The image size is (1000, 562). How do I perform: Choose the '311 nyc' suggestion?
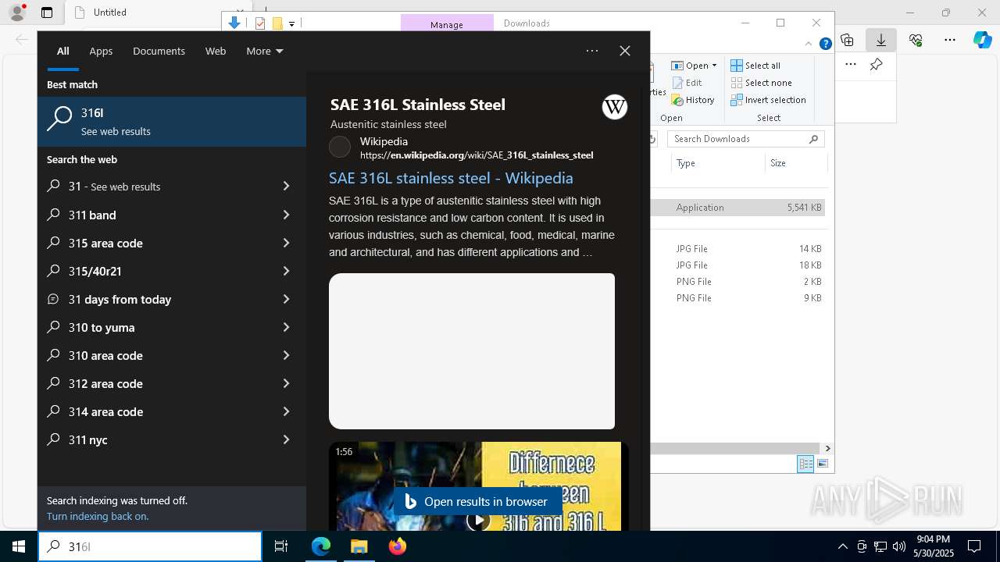(x=172, y=439)
